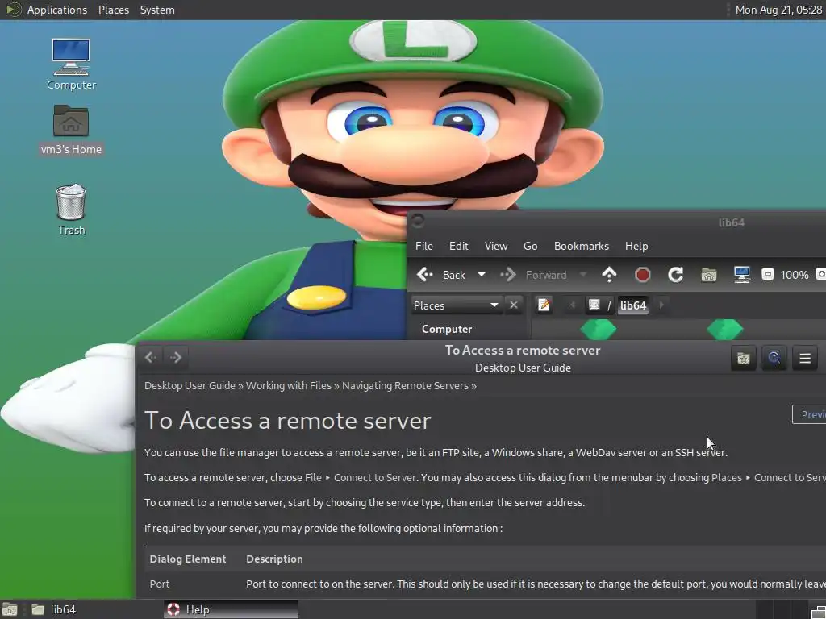
Task: Open the Bookmarks menu
Action: [x=581, y=246]
